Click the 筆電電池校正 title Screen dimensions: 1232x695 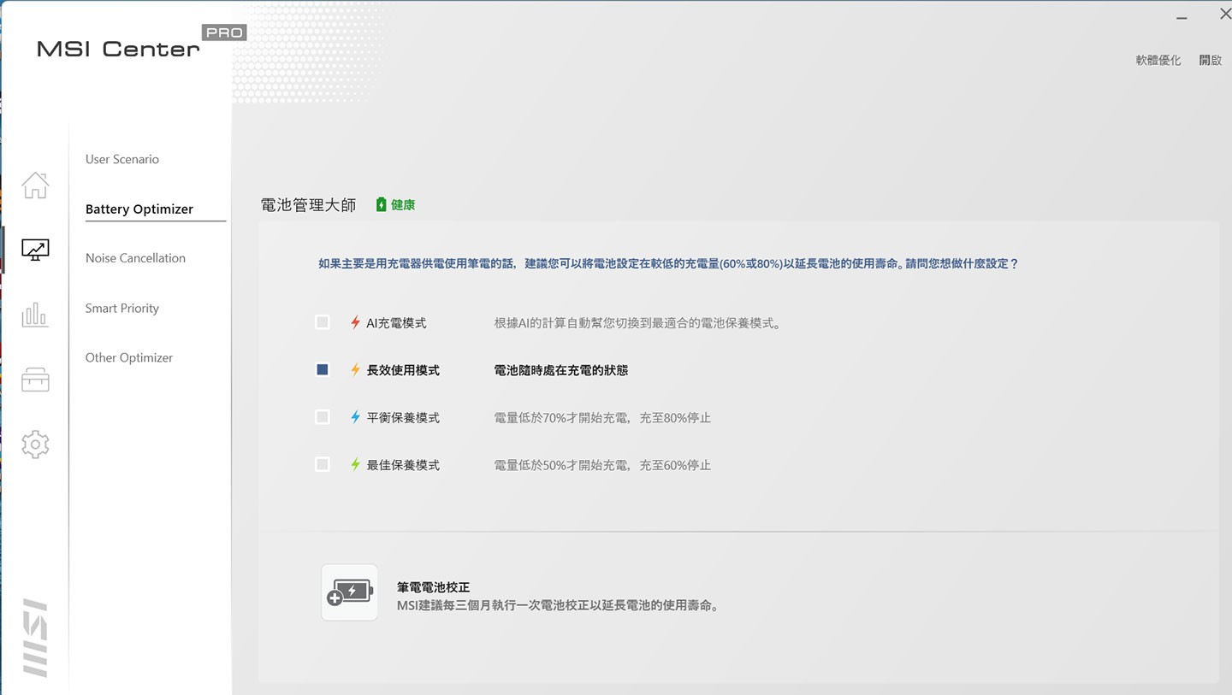click(x=434, y=587)
